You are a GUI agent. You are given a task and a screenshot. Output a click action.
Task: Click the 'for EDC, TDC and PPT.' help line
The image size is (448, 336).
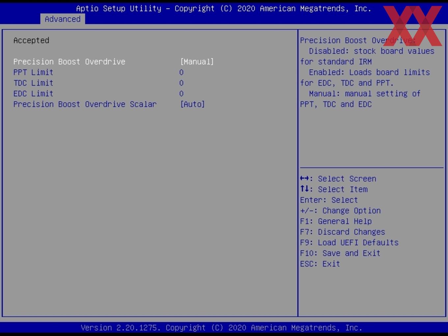(x=347, y=83)
